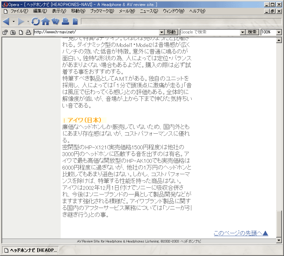The image size is (284, 256).
Task: Open the ブックマーク(B) menu
Action: click(x=102, y=11)
